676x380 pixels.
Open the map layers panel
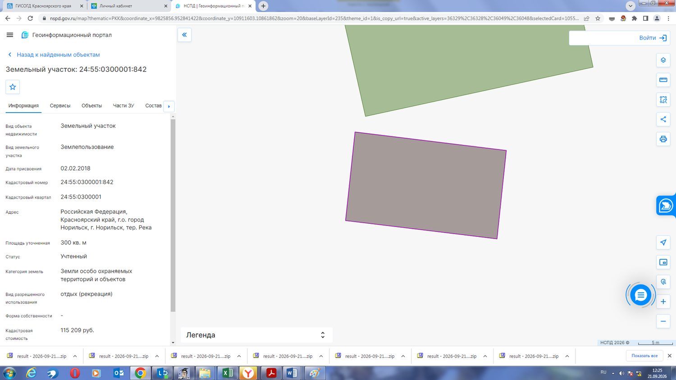click(663, 60)
